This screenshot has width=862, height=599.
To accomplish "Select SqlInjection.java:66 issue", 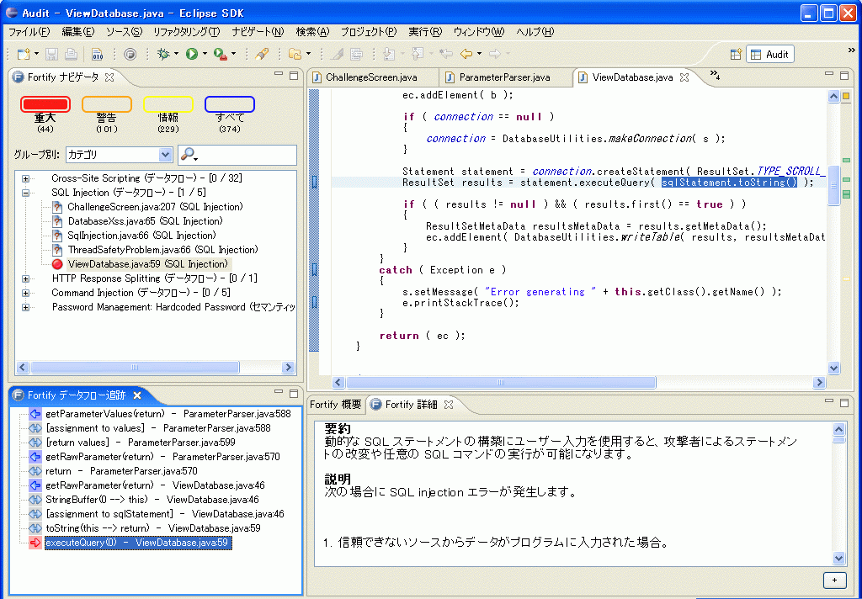I will point(141,236).
